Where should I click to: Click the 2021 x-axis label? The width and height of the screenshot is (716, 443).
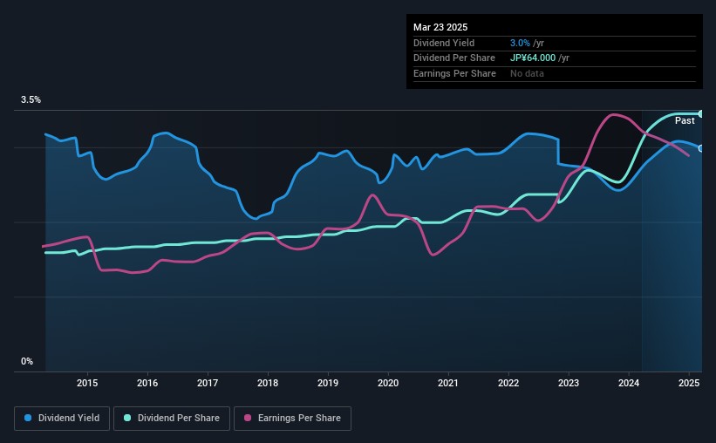coord(448,383)
